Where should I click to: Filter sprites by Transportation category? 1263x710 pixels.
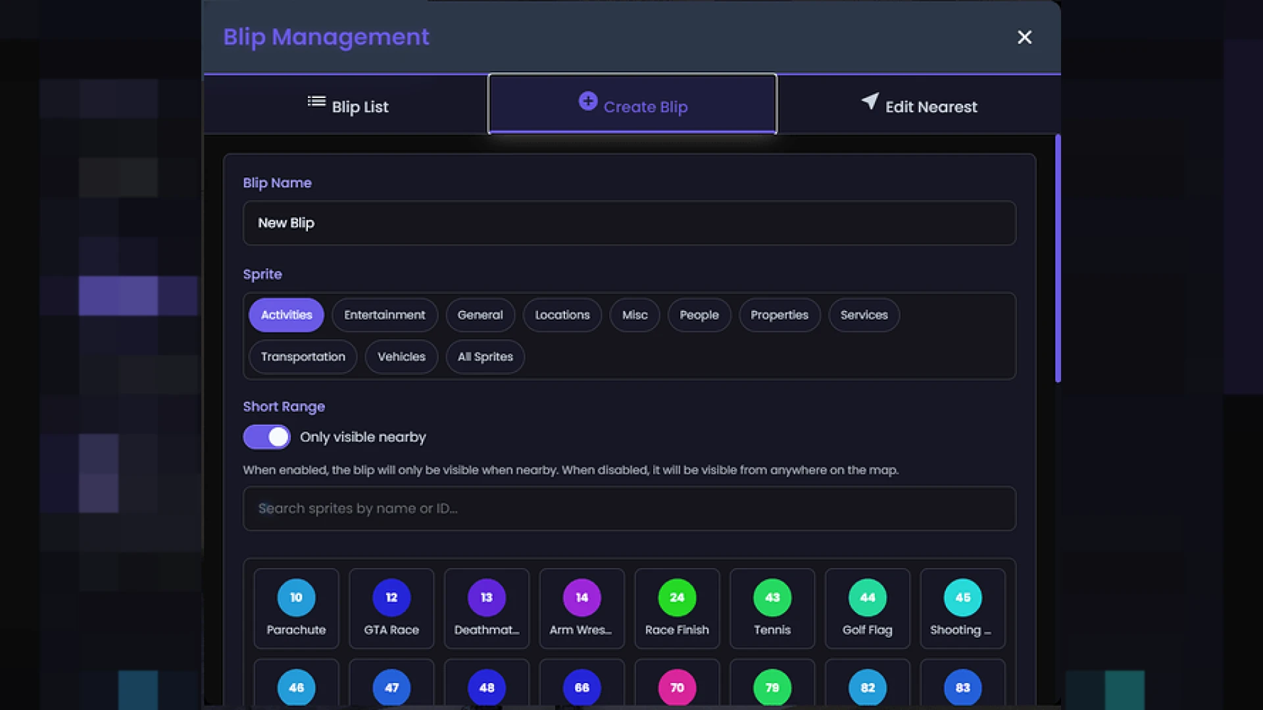pos(303,357)
